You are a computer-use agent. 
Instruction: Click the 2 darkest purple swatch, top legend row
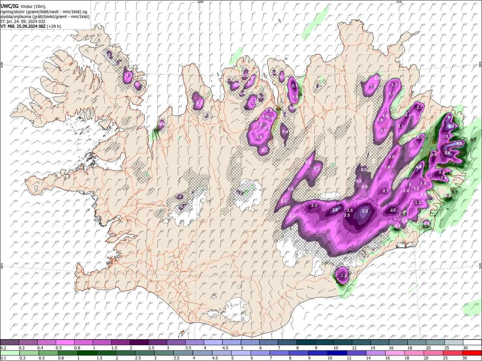pos(139,342)
